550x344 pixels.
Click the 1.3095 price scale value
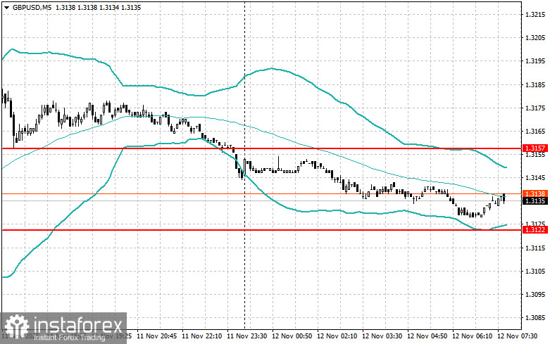pos(535,295)
